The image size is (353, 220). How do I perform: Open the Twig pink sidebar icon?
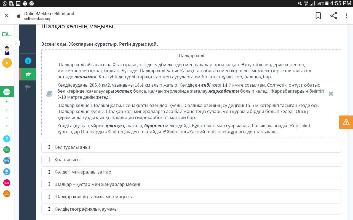[7, 183]
